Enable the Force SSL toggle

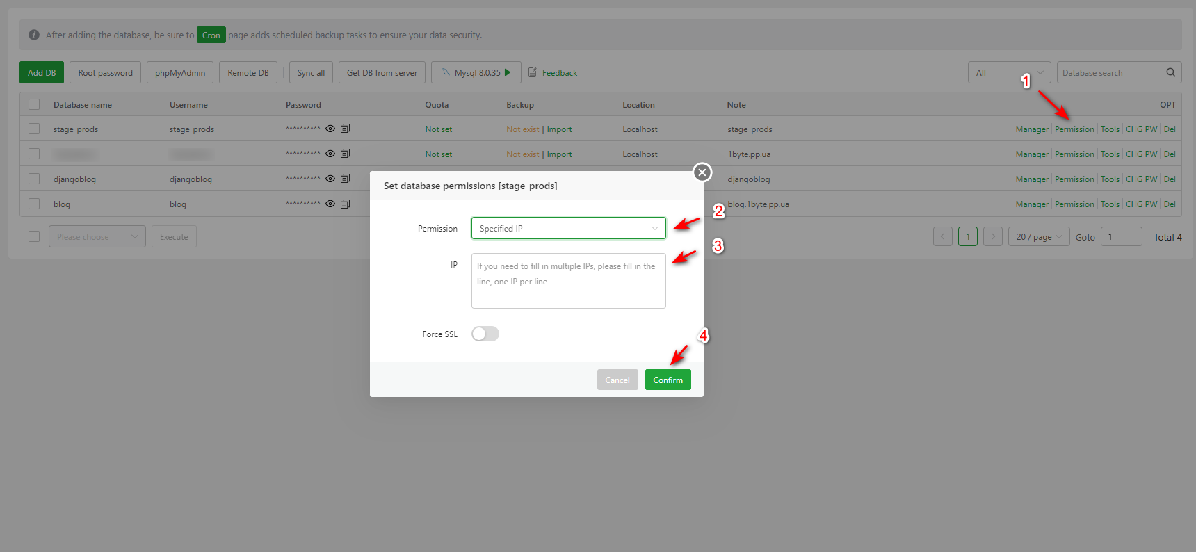click(x=485, y=334)
